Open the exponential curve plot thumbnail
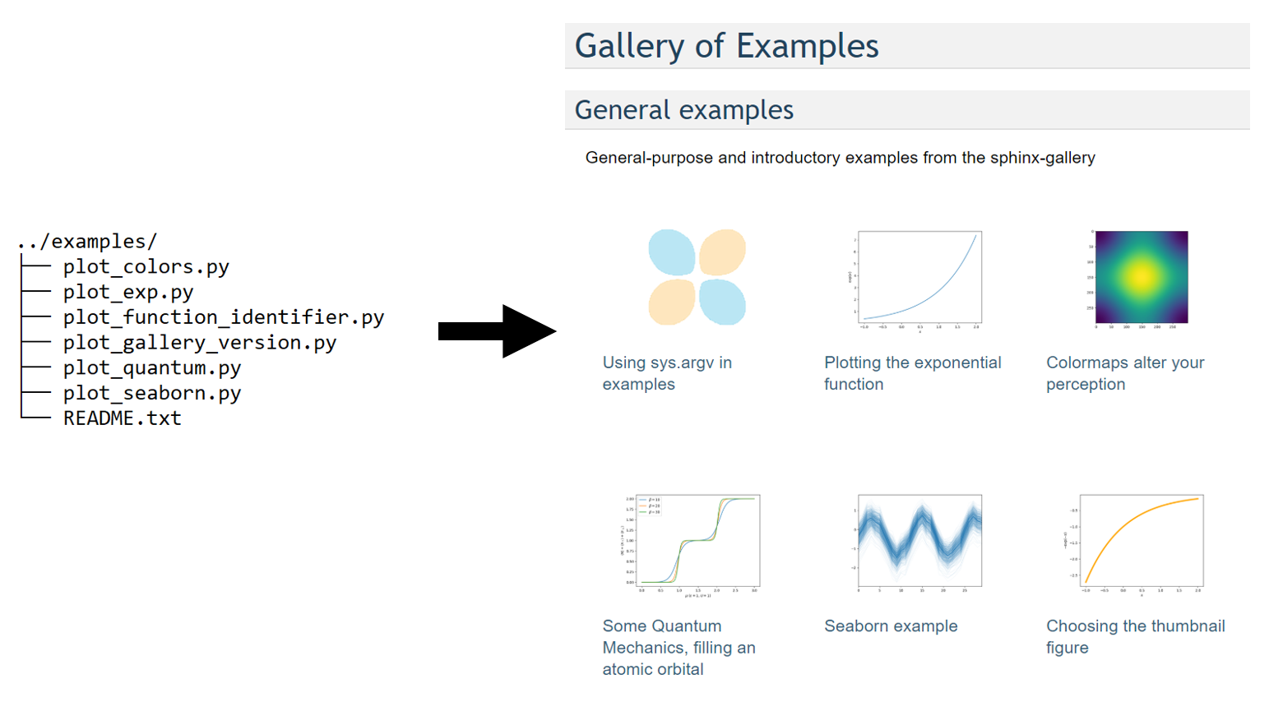 919,279
